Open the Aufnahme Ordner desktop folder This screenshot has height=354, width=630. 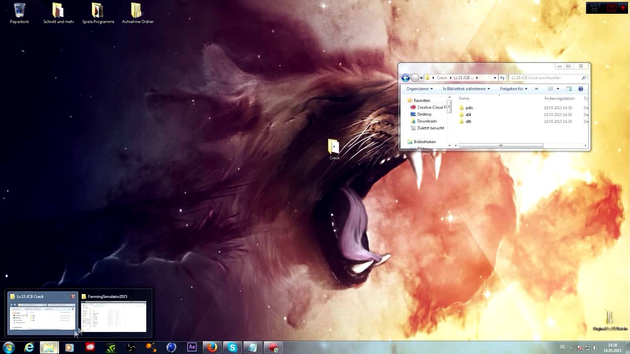[x=137, y=13]
